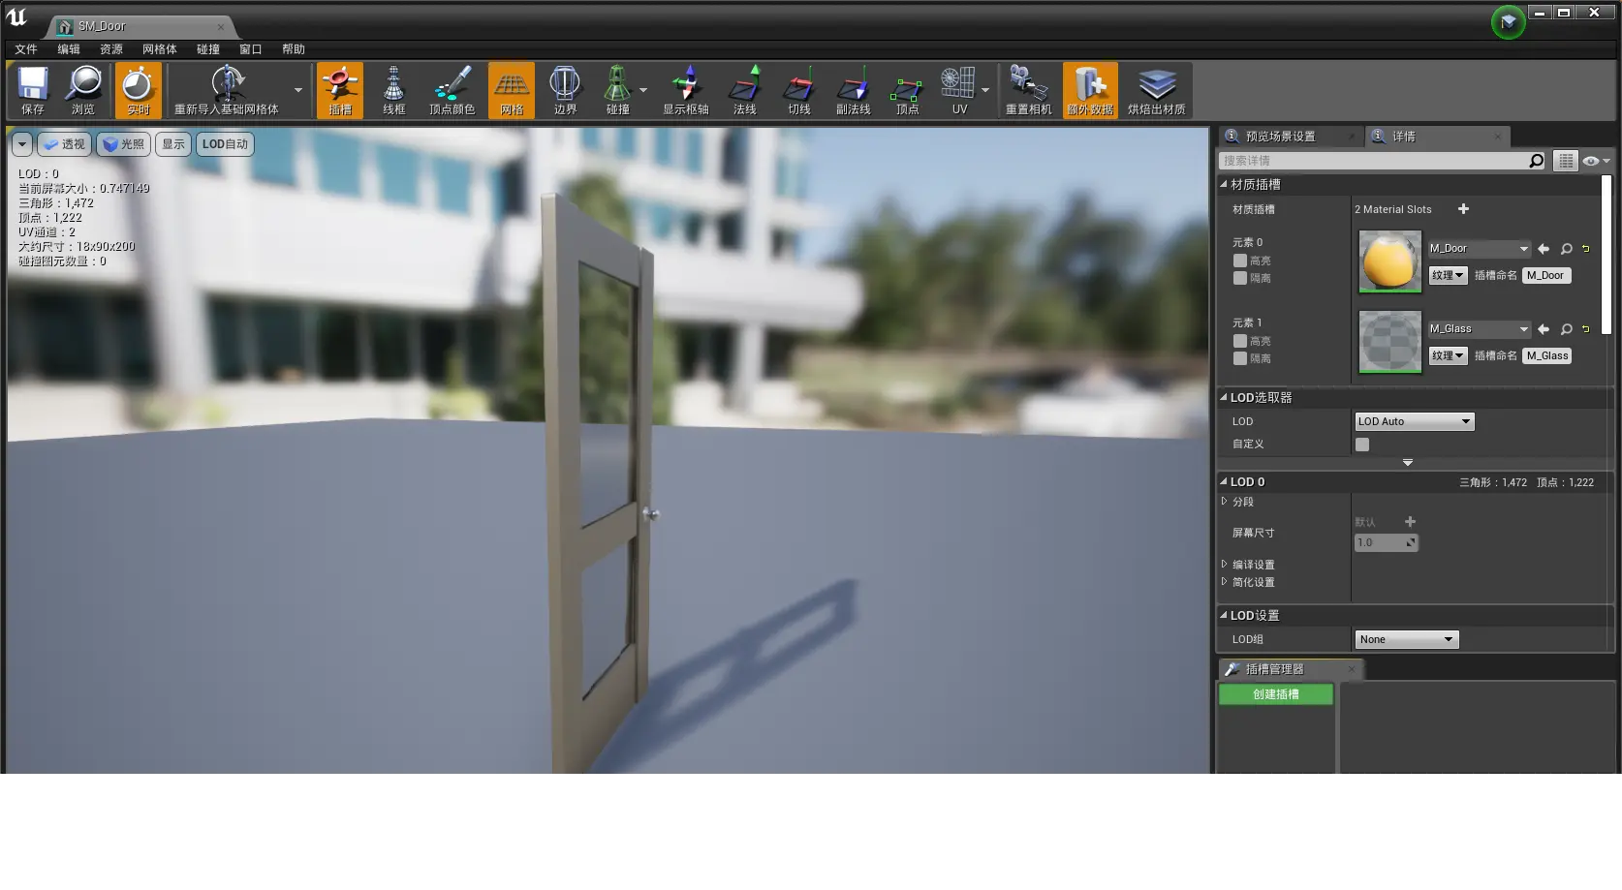This screenshot has width=1622, height=890.
Task: Click the 透视 (Perspective) viewport button
Action: click(x=64, y=144)
